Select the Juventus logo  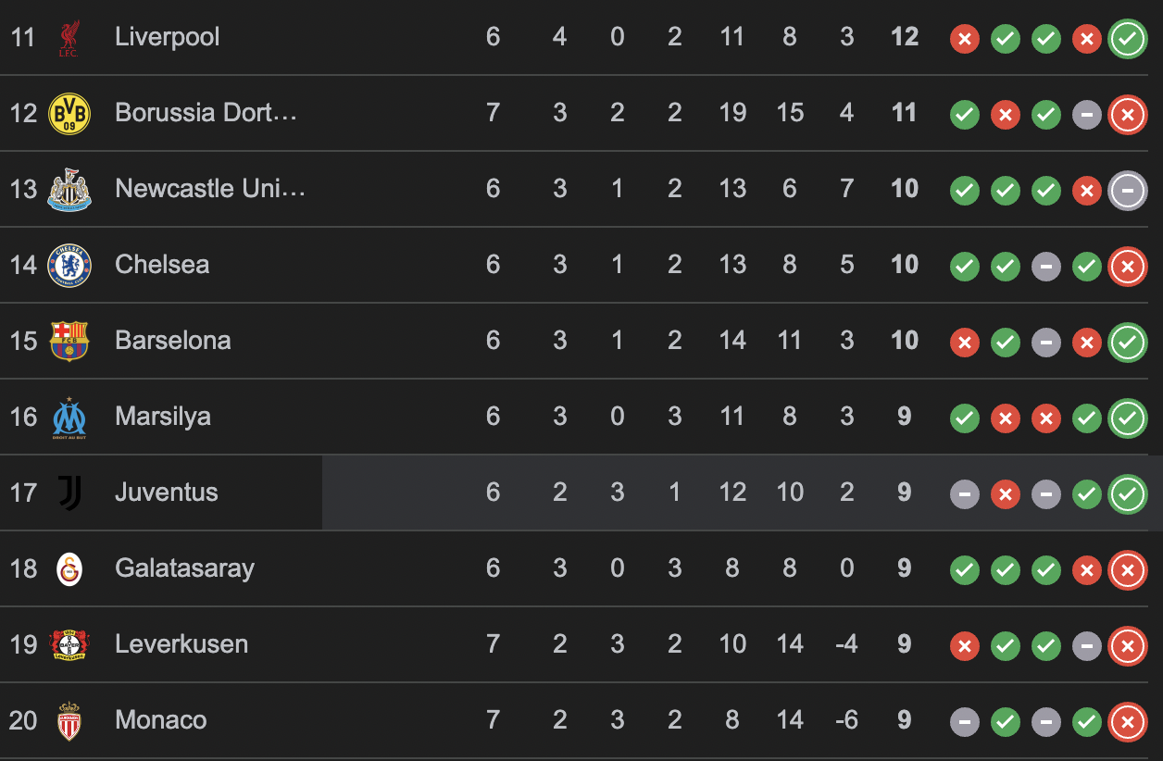[69, 493]
